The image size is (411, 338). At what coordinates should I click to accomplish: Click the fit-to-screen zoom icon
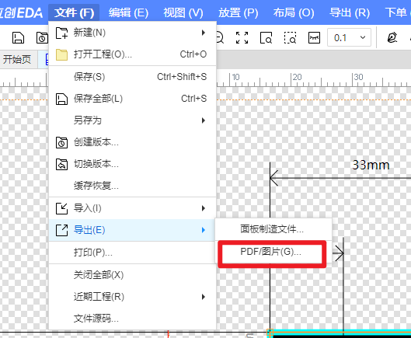point(242,38)
